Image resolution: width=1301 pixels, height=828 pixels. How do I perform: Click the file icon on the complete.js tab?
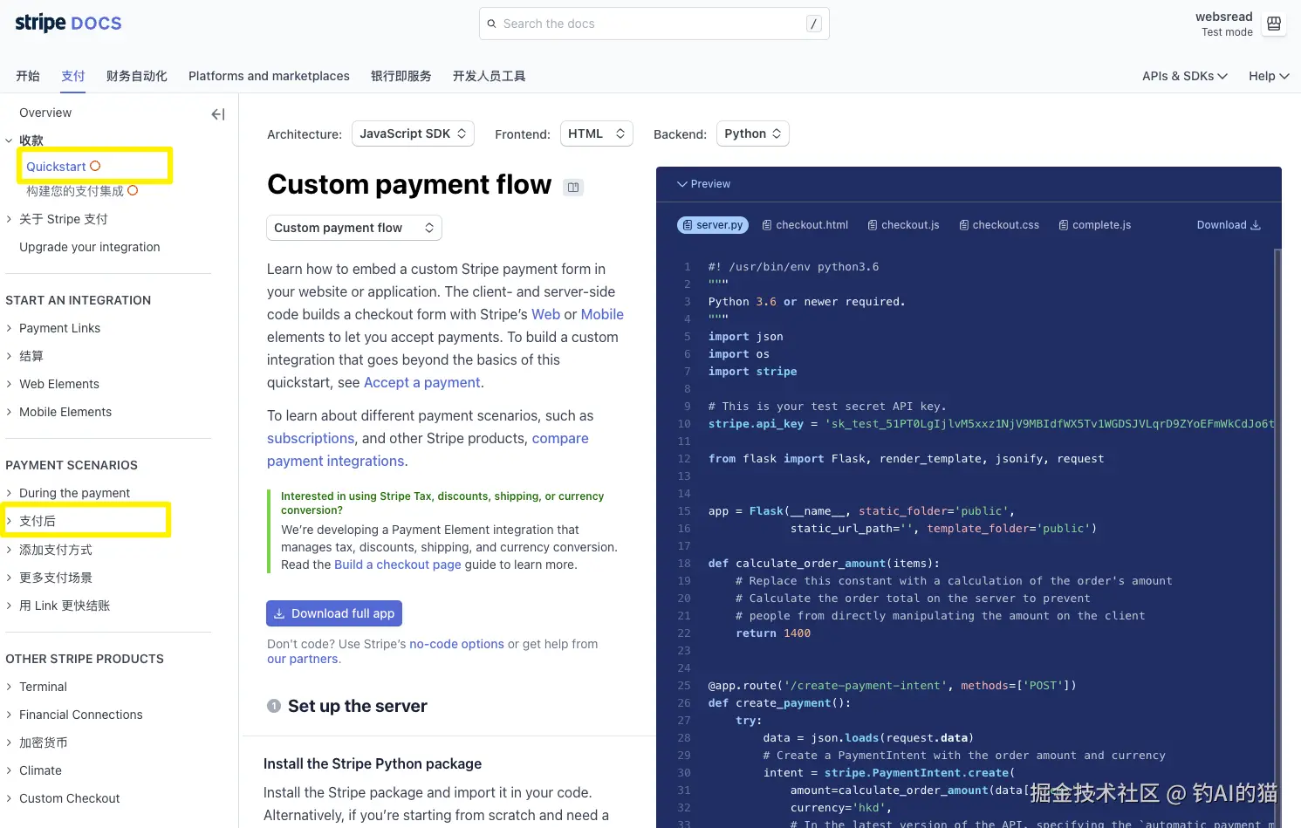coord(1064,225)
